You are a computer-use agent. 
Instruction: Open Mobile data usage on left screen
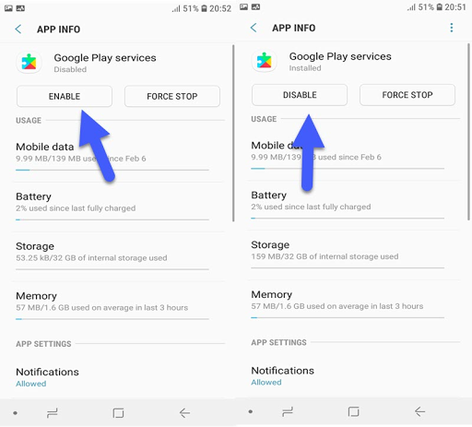pyautogui.click(x=112, y=156)
